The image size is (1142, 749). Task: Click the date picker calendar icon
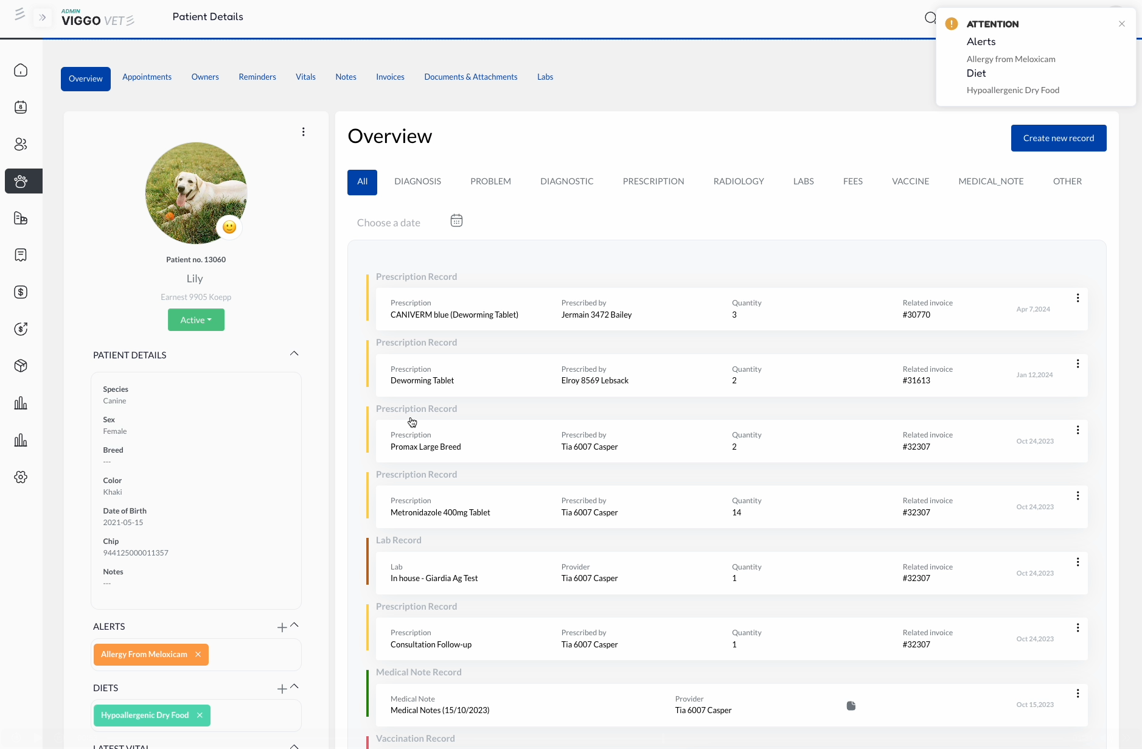pyautogui.click(x=456, y=221)
